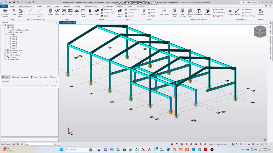Select the Support tool

[230, 12]
